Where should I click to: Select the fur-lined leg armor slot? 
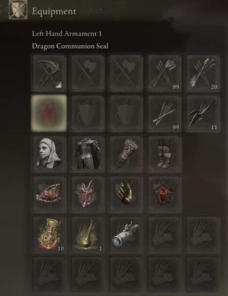(x=164, y=154)
